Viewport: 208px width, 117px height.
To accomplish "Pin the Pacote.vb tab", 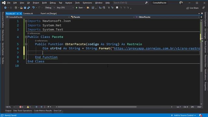I will 18,14.
